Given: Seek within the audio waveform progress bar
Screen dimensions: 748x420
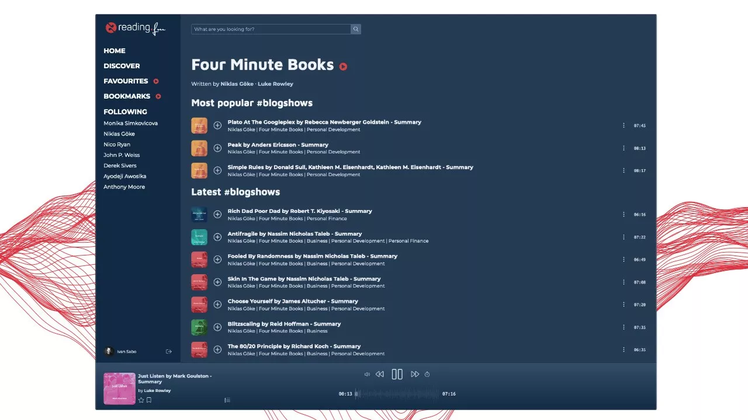Looking at the screenshot, I should tap(397, 394).
